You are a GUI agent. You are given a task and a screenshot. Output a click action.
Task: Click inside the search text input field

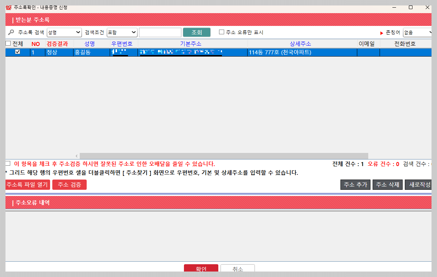(x=160, y=32)
